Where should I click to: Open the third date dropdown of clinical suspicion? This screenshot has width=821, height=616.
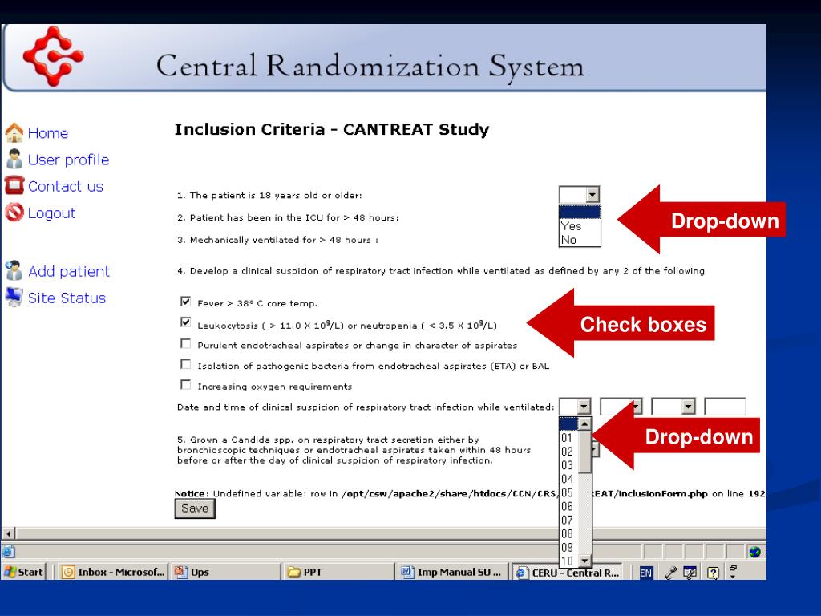coord(673,407)
